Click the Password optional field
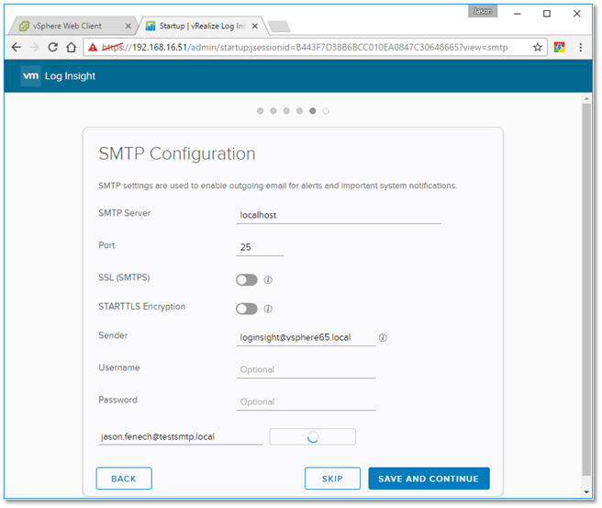This screenshot has width=602, height=508. click(x=306, y=402)
